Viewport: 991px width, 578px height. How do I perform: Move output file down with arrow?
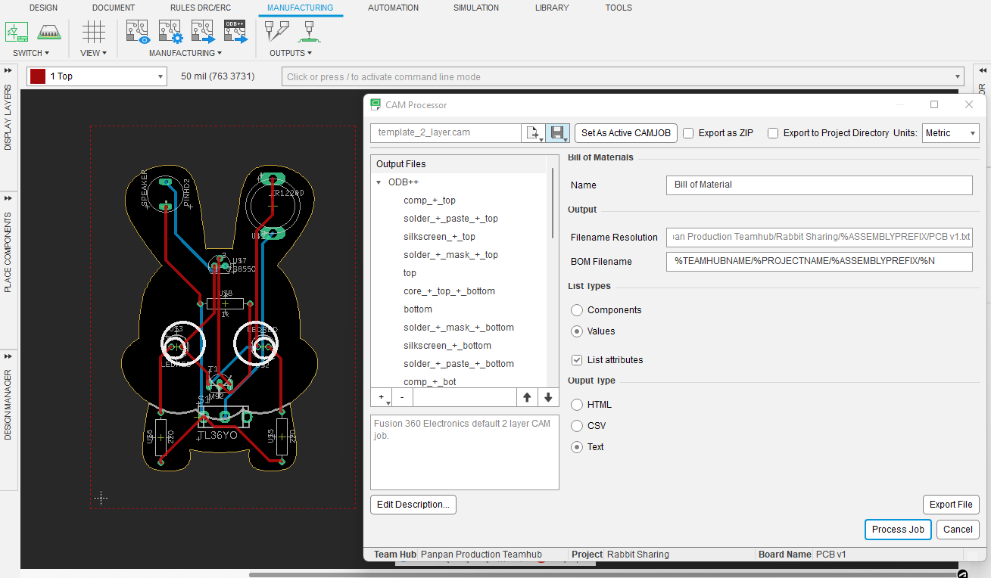[548, 397]
